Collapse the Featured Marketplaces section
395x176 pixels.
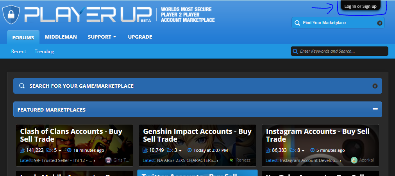(x=375, y=109)
